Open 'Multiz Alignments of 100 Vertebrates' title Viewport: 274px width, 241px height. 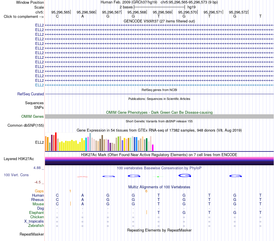click(x=159, y=187)
